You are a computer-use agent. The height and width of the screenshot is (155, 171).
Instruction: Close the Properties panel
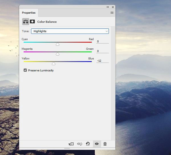[x=113, y=7]
